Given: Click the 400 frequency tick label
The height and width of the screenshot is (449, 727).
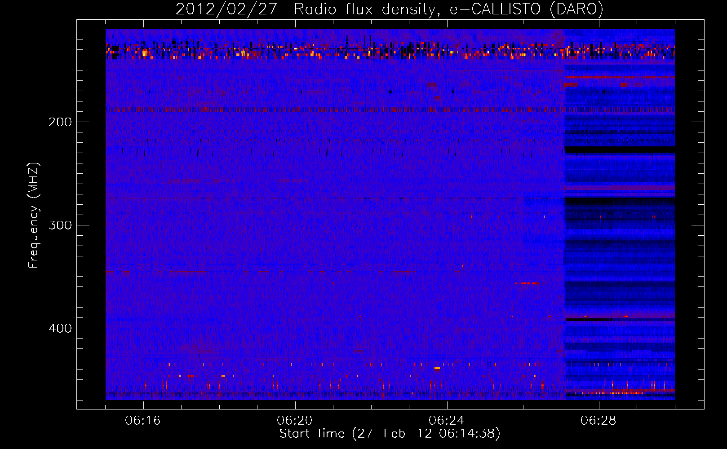Looking at the screenshot, I should pyautogui.click(x=60, y=328).
